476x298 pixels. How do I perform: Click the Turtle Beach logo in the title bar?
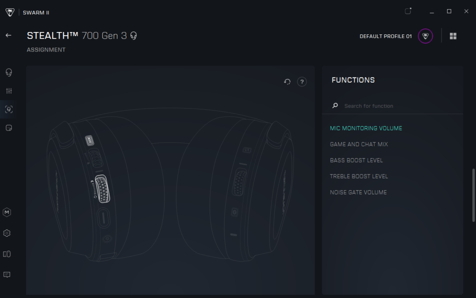(9, 12)
